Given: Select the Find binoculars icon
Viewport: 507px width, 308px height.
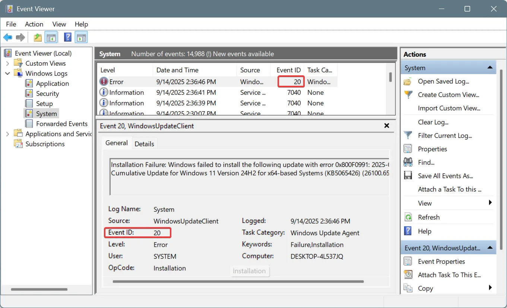Looking at the screenshot, I should [x=408, y=162].
